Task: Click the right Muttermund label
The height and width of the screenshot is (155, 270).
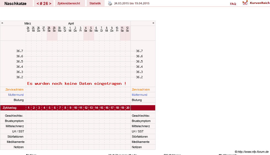Action: tap(140, 95)
